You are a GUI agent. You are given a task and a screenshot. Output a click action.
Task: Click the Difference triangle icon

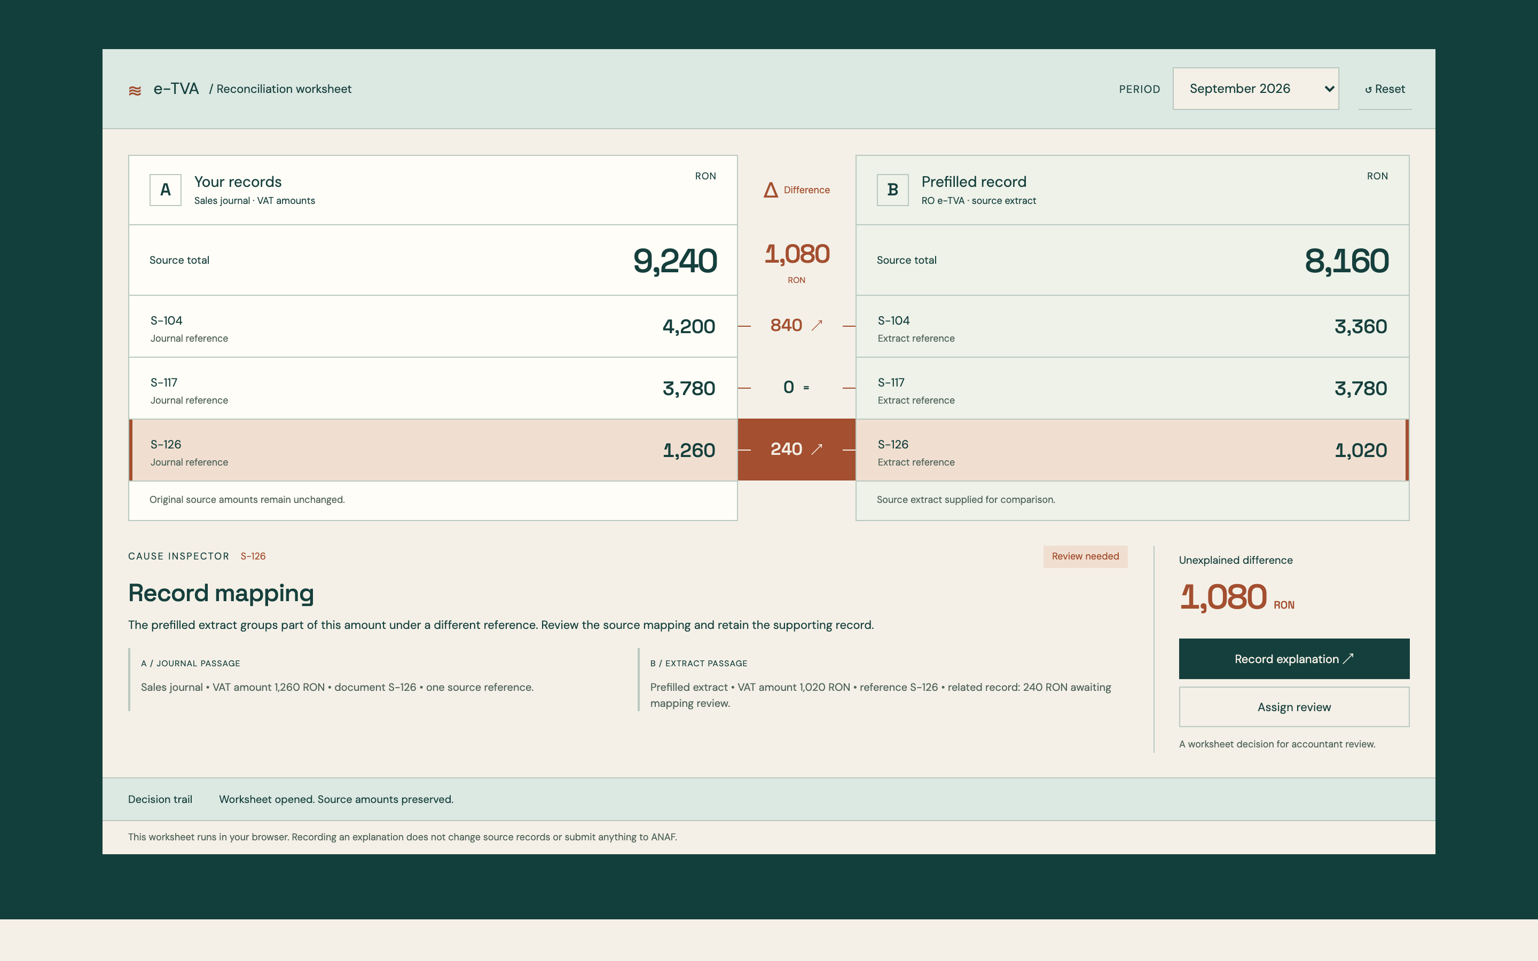[x=770, y=190]
